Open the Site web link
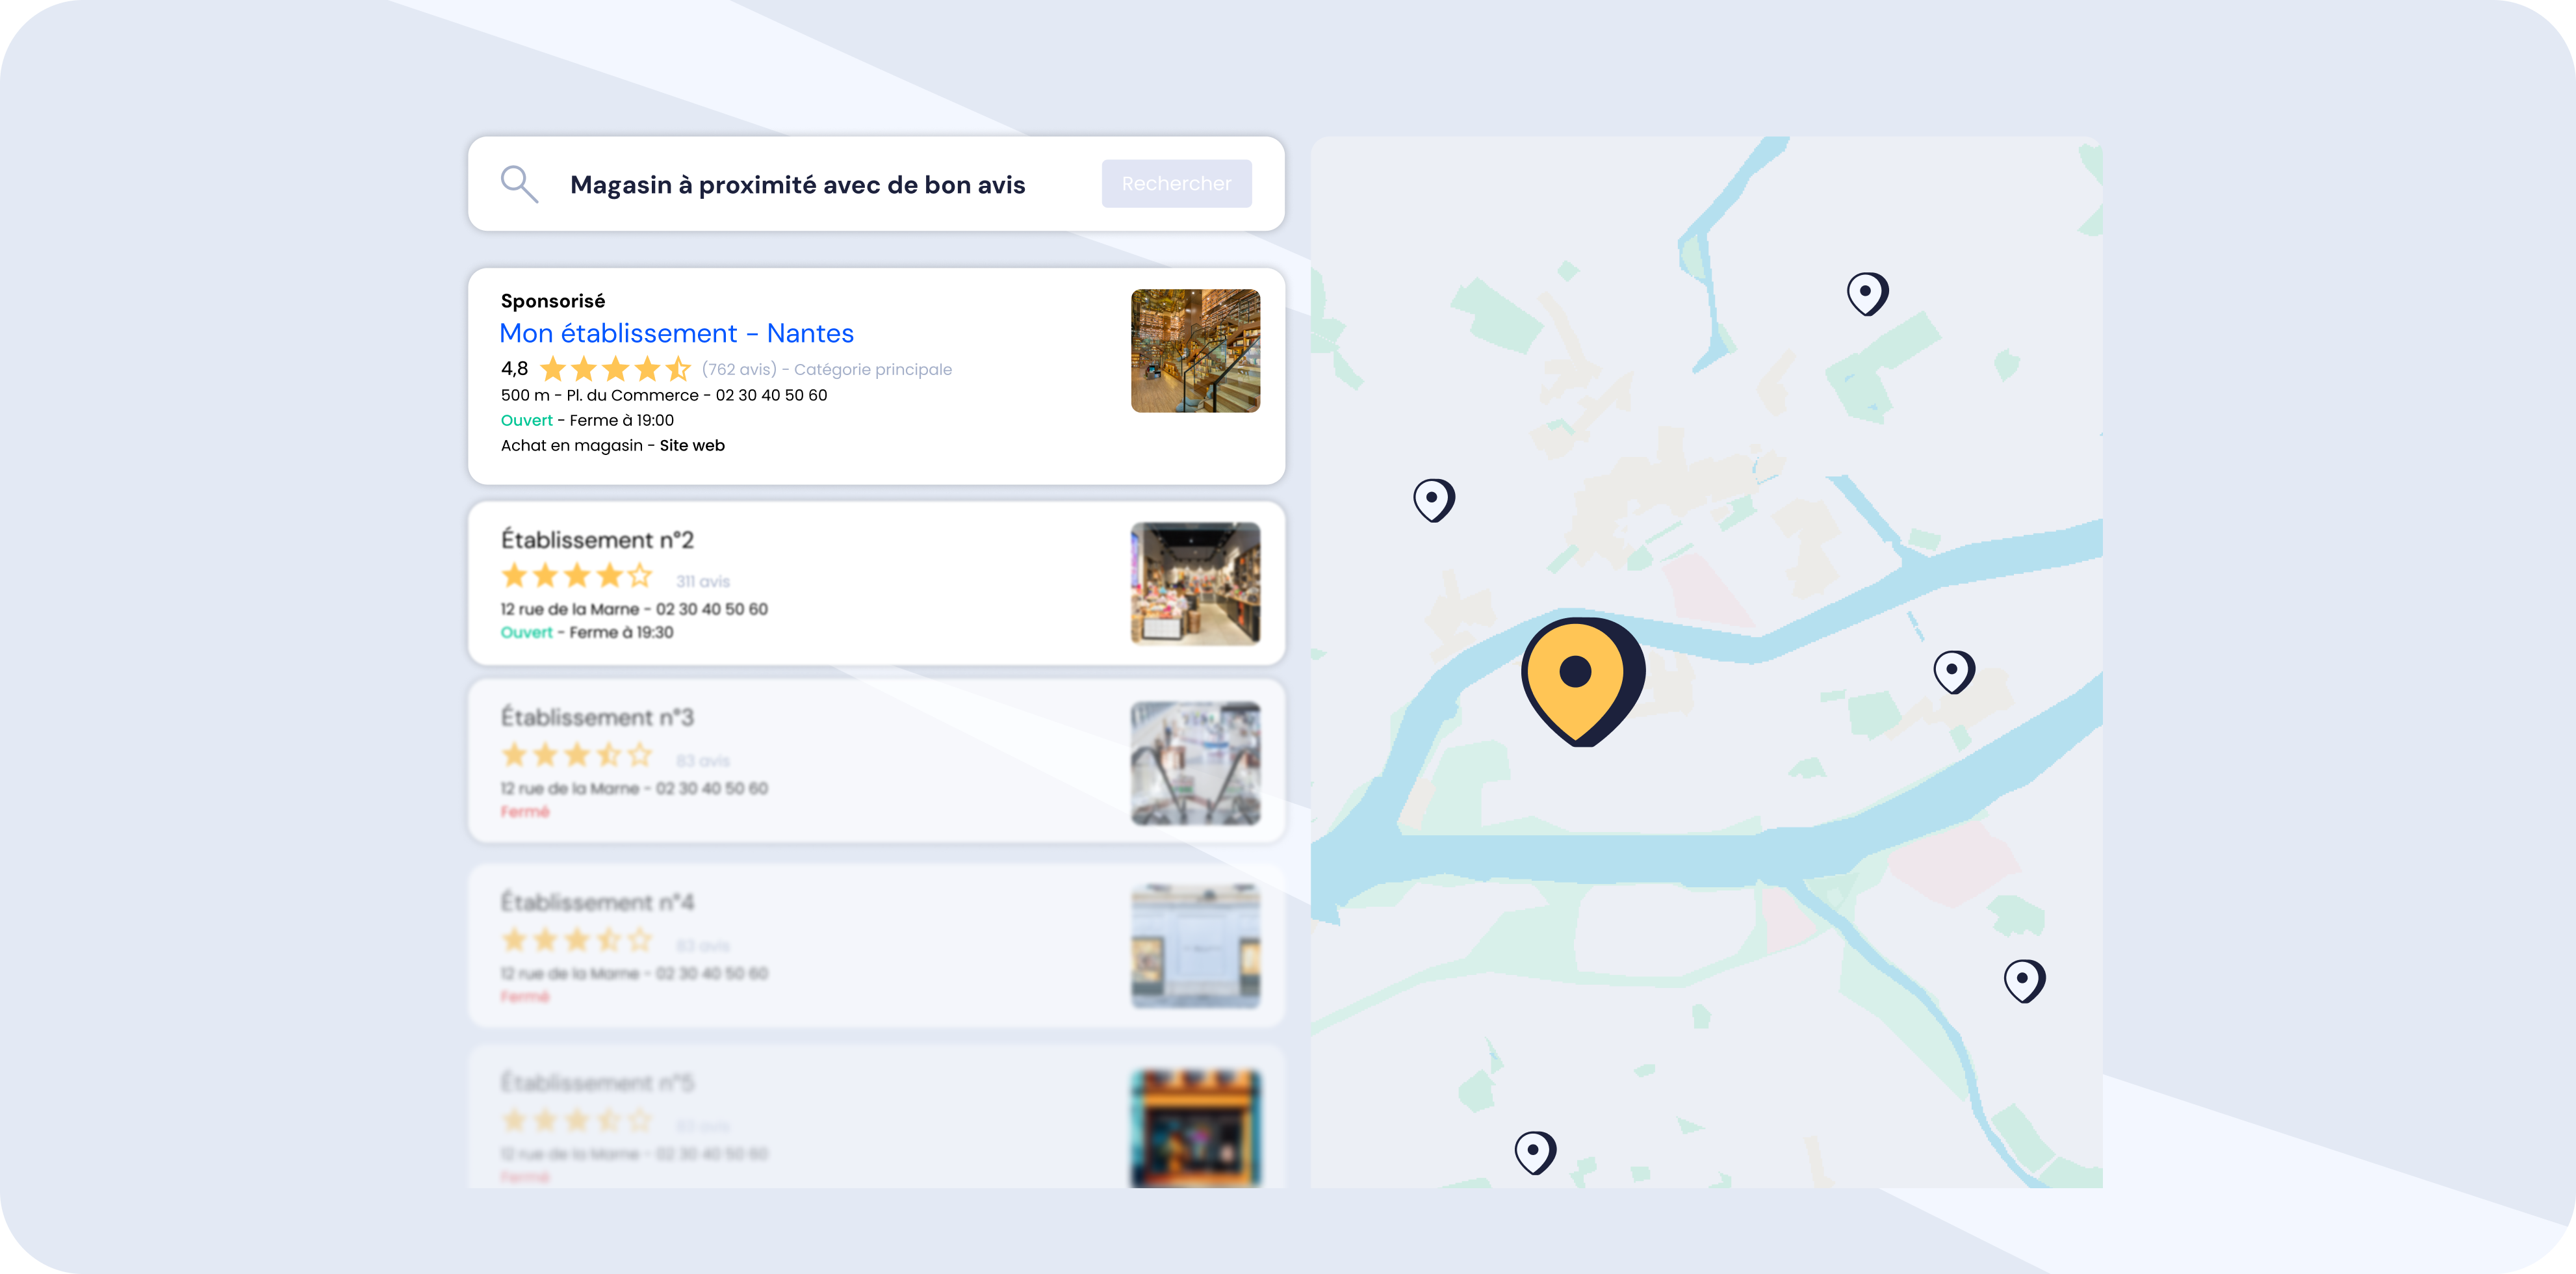Image resolution: width=2576 pixels, height=1274 pixels. coord(692,446)
